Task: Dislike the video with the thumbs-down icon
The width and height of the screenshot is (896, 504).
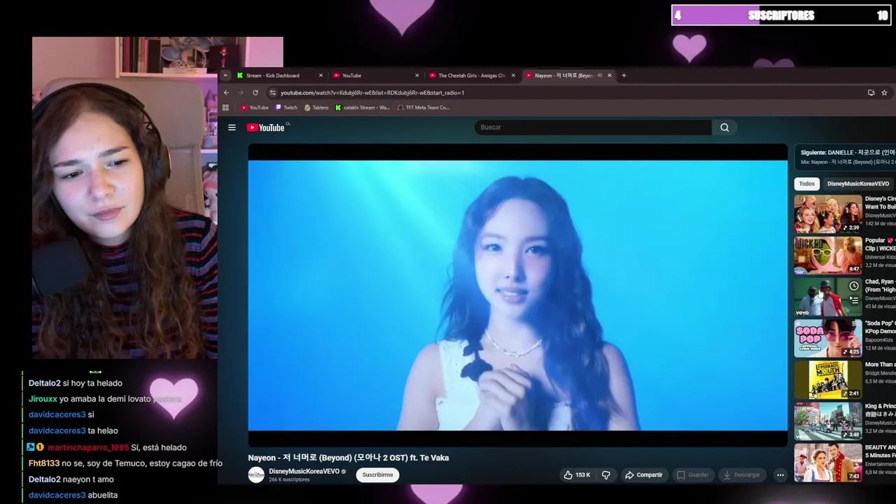Action: click(606, 475)
